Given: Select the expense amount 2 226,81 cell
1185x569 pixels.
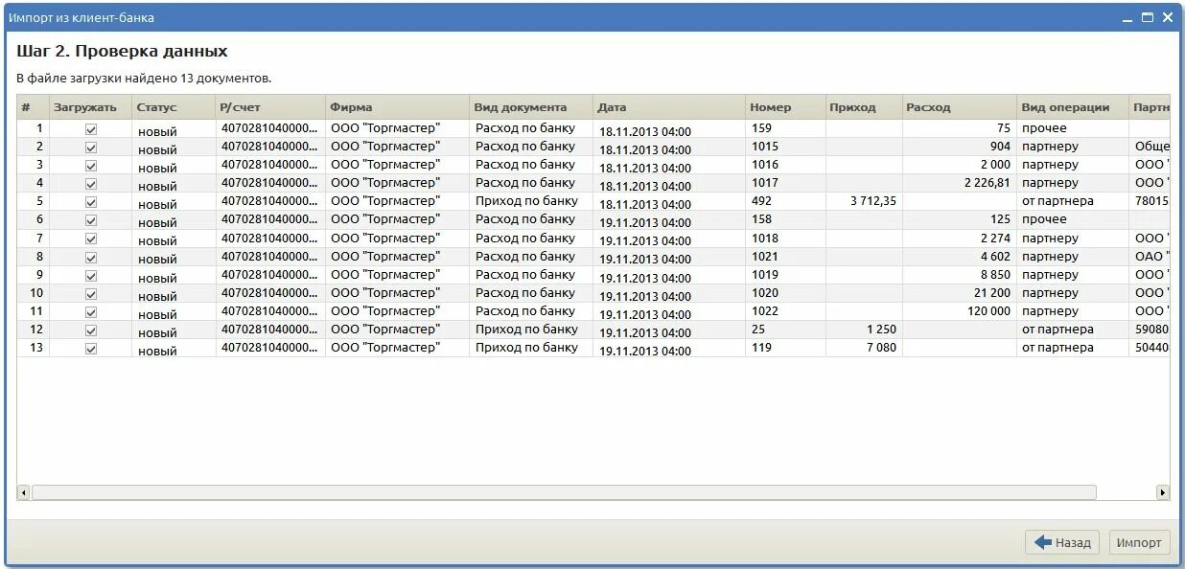Looking at the screenshot, I should pyautogui.click(x=960, y=184).
